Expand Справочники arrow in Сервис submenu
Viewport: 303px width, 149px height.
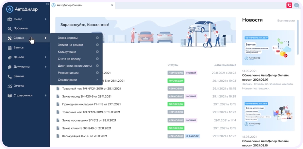click(97, 80)
